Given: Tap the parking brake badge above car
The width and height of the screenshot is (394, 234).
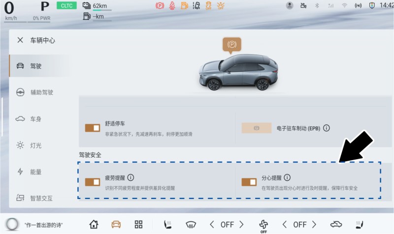Looking at the screenshot, I should coord(231,45).
